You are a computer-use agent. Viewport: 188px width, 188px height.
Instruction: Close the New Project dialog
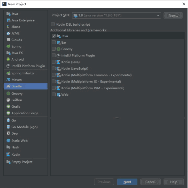pos(184,4)
